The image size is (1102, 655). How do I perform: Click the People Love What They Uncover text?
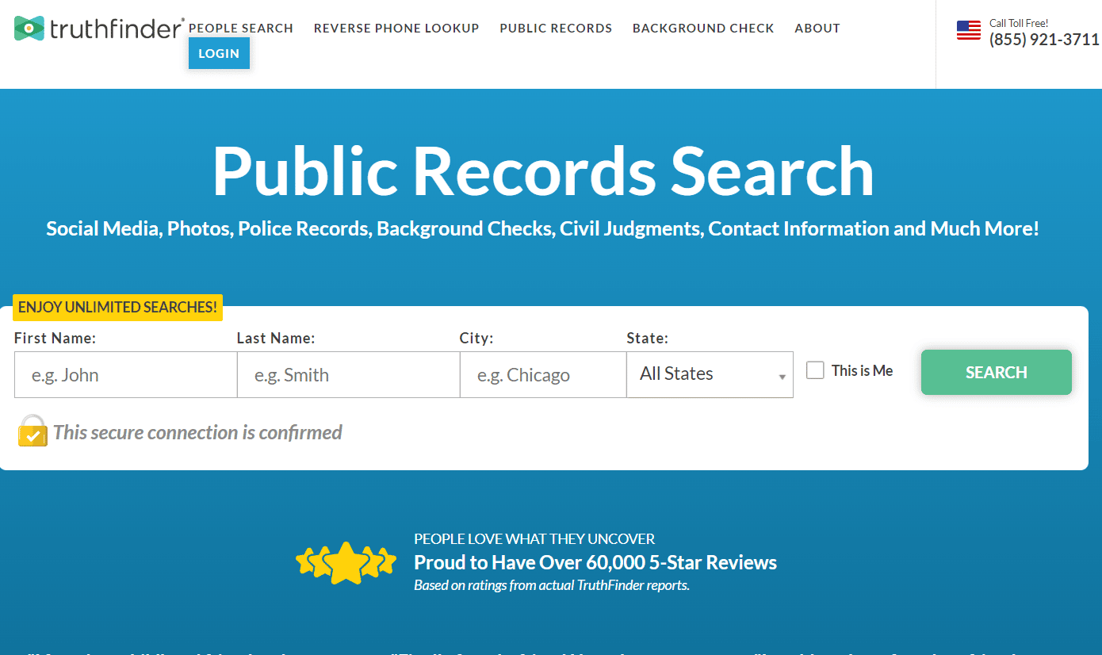coord(534,539)
